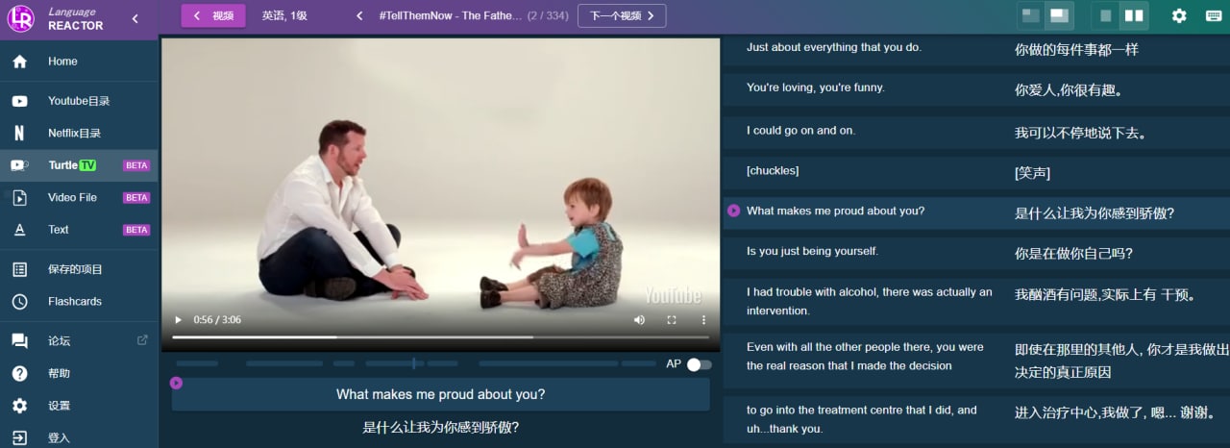Click the video title '#TellThemNow - The Fathe...'
The height and width of the screenshot is (448, 1230).
[x=451, y=15]
